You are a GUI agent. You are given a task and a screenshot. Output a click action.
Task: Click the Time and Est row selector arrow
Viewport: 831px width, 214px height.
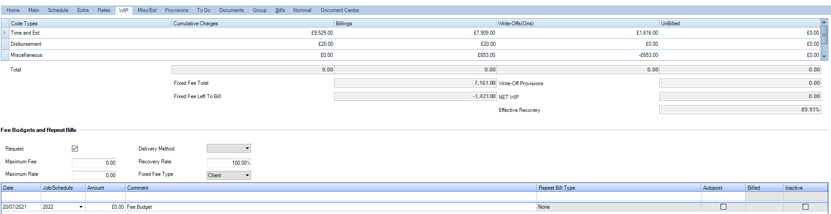tap(5, 33)
